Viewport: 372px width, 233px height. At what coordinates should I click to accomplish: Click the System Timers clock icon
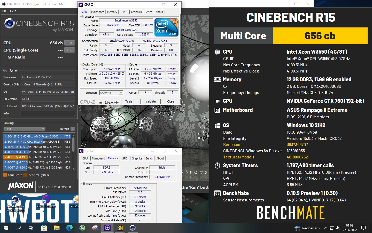(x=217, y=165)
